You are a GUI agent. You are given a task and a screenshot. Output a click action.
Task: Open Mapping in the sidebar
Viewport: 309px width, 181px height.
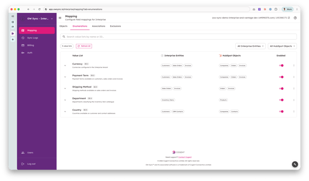[x=37, y=30]
